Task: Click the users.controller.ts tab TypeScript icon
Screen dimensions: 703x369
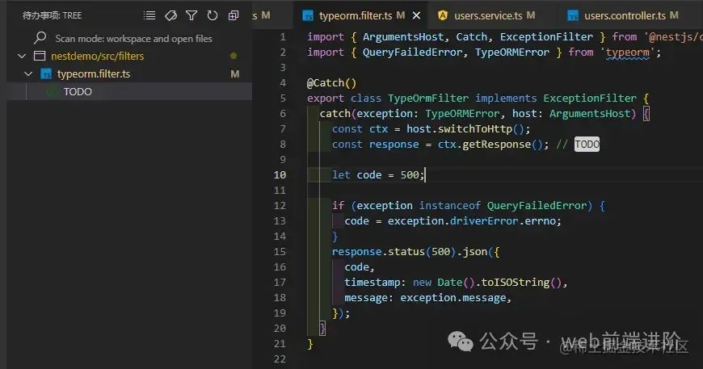Action: click(573, 15)
